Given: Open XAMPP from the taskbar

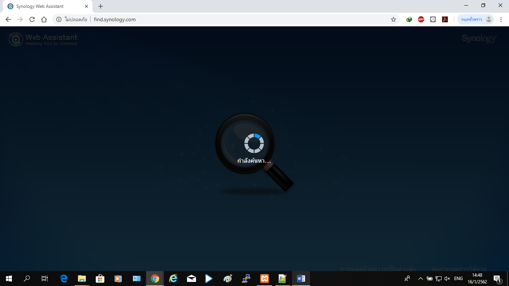Looking at the screenshot, I should [x=265, y=279].
